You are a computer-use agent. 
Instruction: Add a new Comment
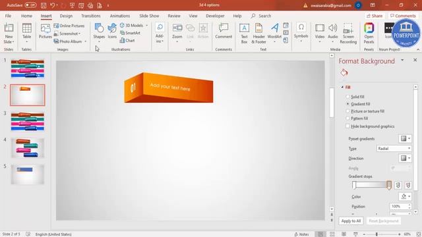[224, 31]
